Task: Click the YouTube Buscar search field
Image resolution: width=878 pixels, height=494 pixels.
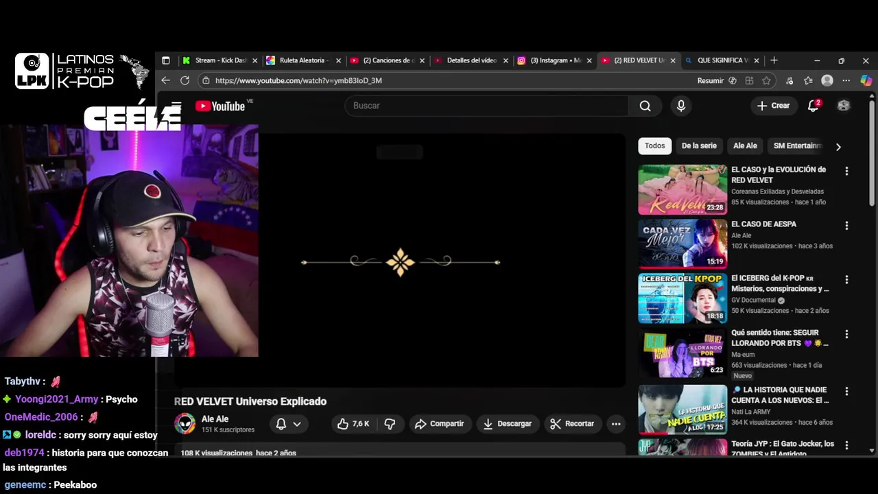Action: (x=486, y=106)
